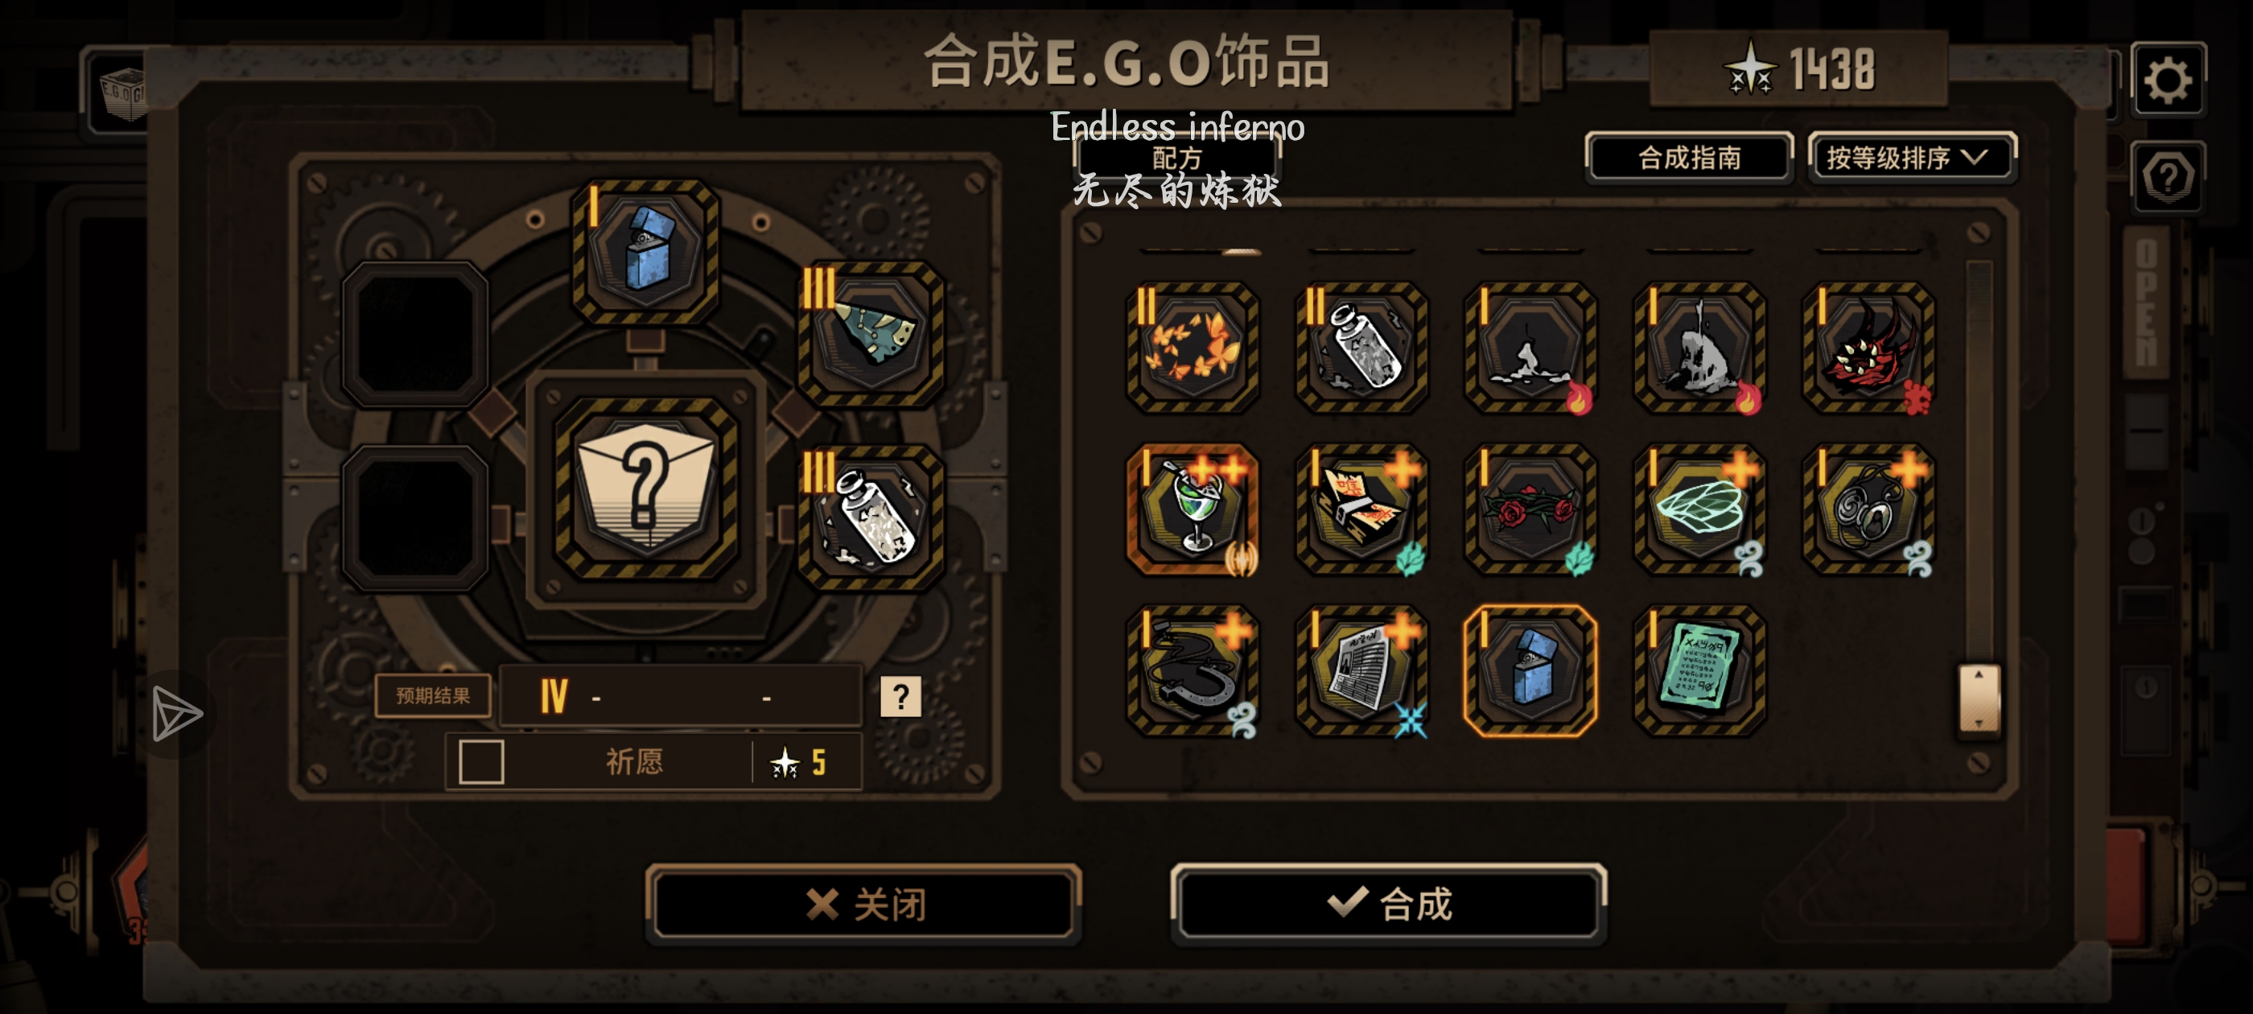Click the help question mark hexagon icon
Viewport: 2253px width, 1014px height.
tap(2167, 177)
